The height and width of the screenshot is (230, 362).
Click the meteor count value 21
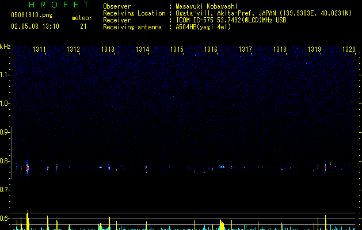click(x=83, y=26)
